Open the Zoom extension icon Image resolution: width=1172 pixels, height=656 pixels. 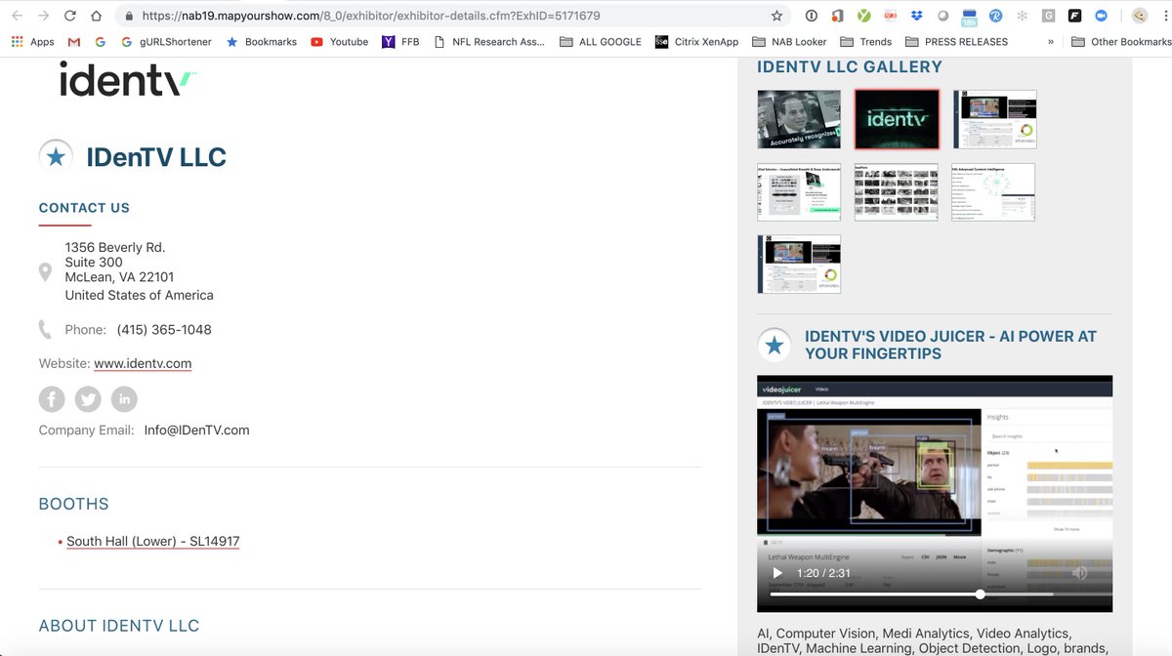coord(1102,16)
